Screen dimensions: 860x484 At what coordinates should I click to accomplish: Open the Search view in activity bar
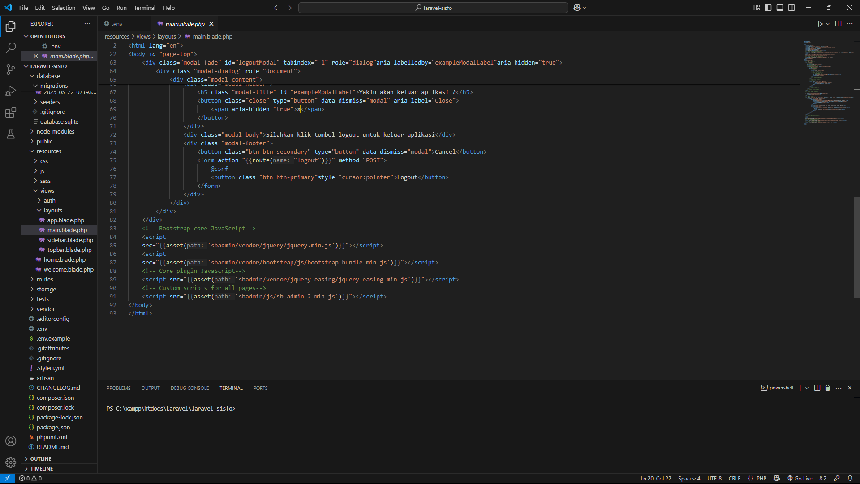[x=11, y=48]
